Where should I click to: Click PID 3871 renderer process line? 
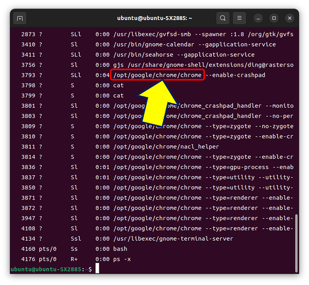pyautogui.click(x=157, y=198)
